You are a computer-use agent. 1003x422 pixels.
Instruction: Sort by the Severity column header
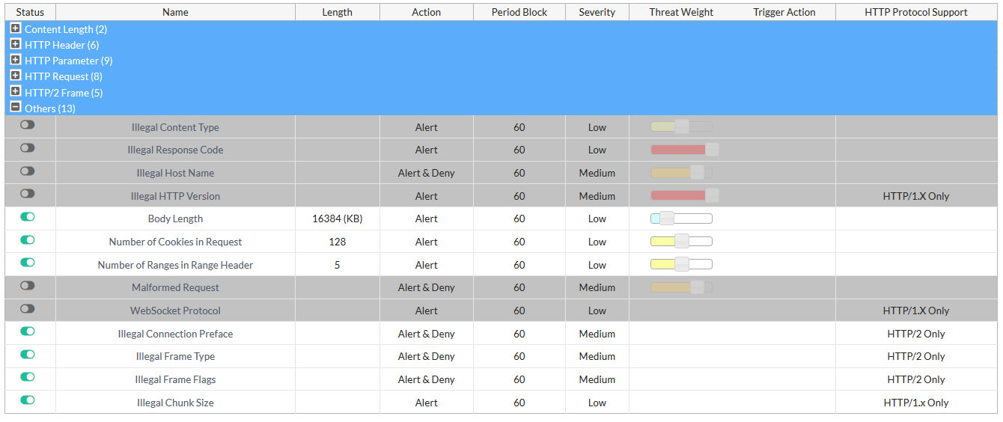pyautogui.click(x=597, y=12)
